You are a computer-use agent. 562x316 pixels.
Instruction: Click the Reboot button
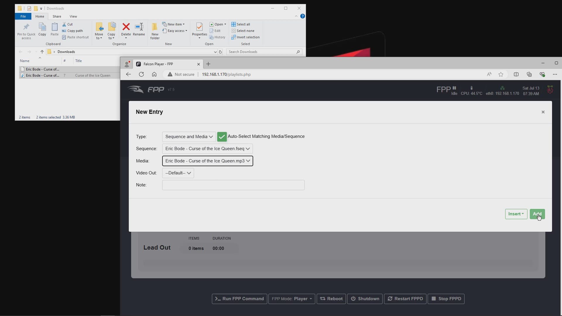(331, 299)
